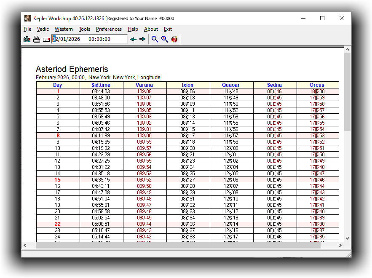The height and width of the screenshot is (278, 372).
Task: Click the Exit menu item
Action: pos(168,29)
